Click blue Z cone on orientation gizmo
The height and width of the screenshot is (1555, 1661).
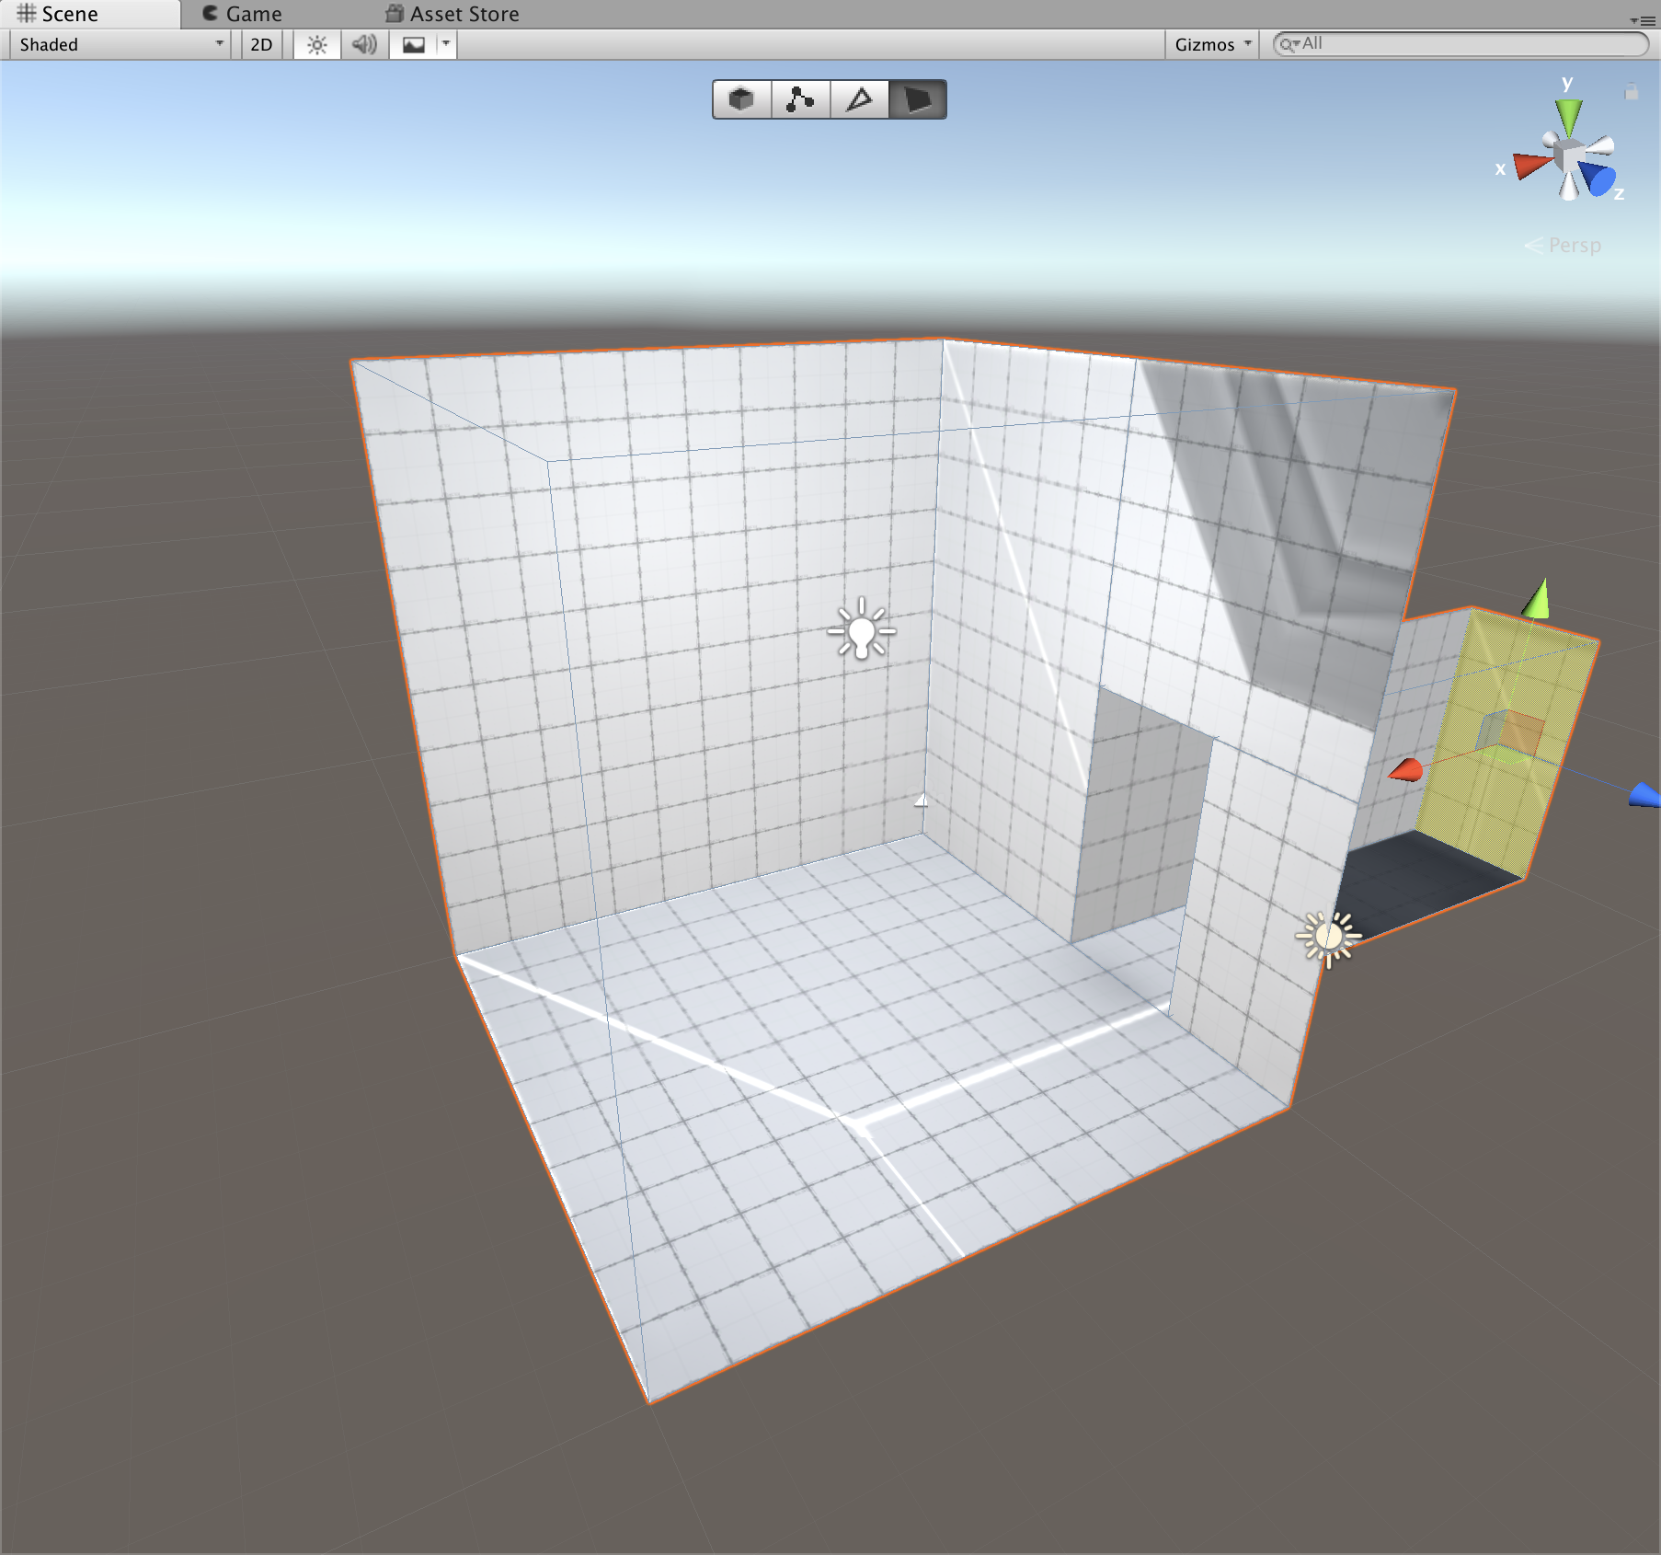click(x=1599, y=179)
